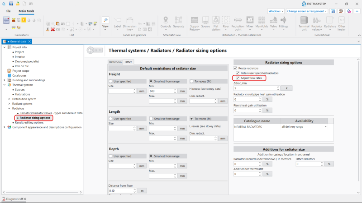Select Depth User specified radio button

pyautogui.click(x=110, y=156)
